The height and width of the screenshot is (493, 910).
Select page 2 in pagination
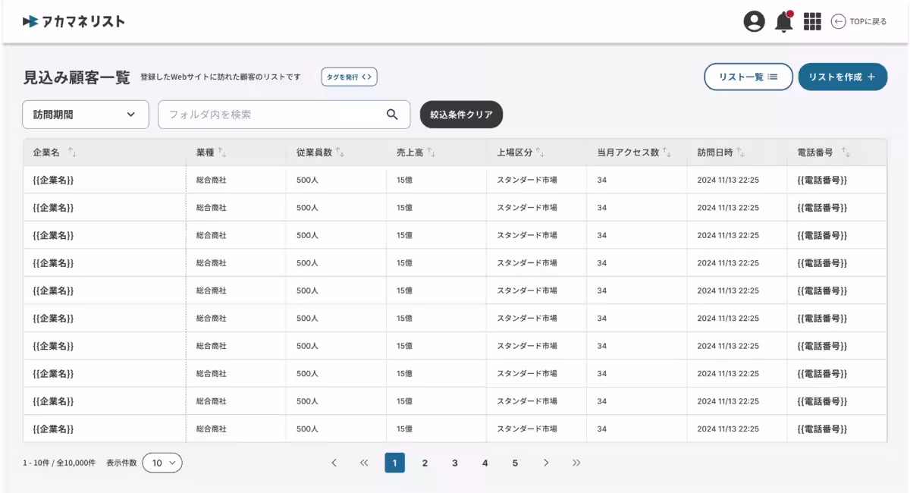pos(425,463)
